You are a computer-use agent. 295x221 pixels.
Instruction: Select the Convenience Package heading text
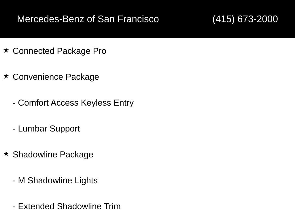coord(56,77)
